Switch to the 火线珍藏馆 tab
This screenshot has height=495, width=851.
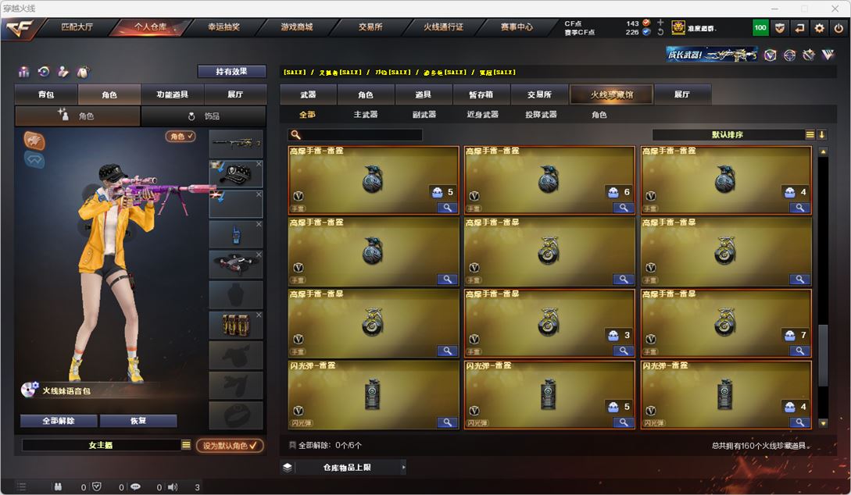612,94
